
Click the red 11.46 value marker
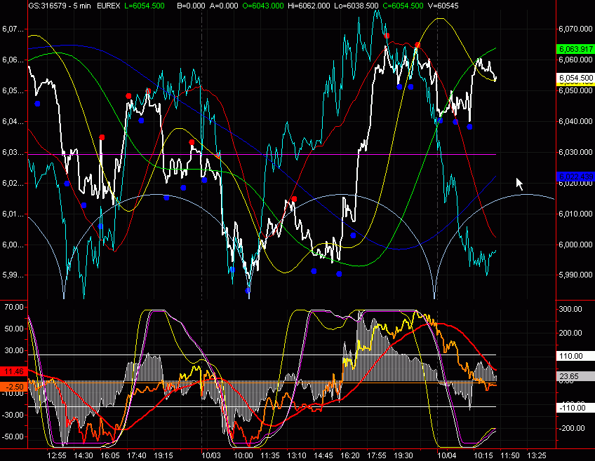click(x=14, y=371)
